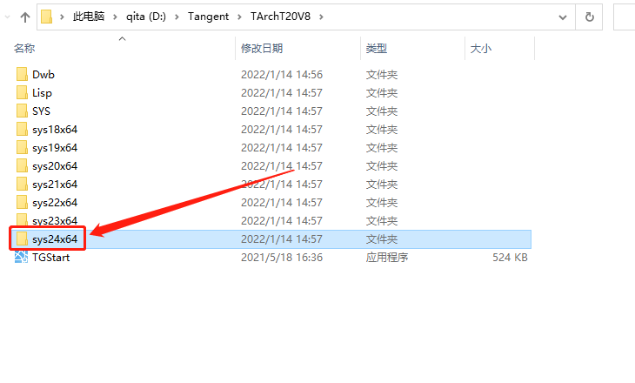Select the Lisp folder icon

coord(22,93)
